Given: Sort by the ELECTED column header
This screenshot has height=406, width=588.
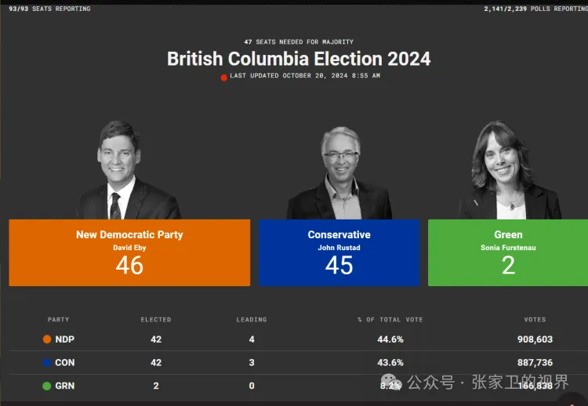Looking at the screenshot, I should (x=156, y=320).
